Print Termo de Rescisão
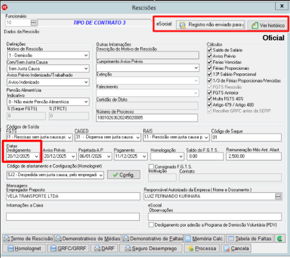Image resolution: width=290 pixels, height=258 pixels. pos(28,239)
